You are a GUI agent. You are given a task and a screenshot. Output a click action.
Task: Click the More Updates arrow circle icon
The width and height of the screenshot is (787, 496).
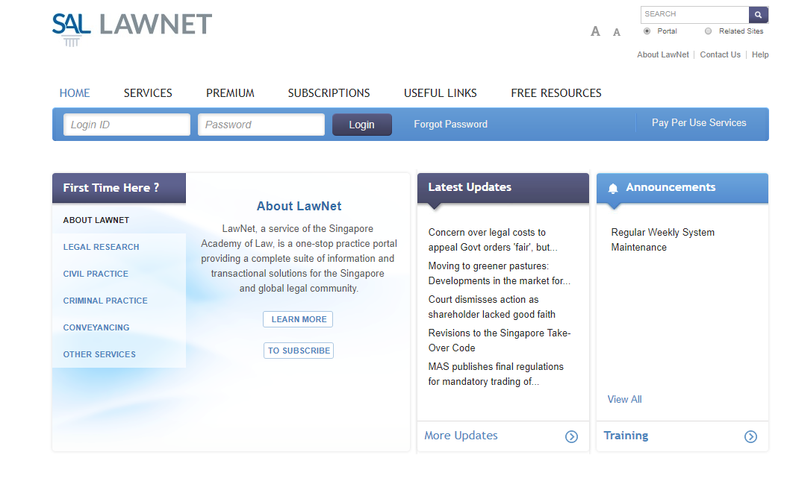coord(571,436)
